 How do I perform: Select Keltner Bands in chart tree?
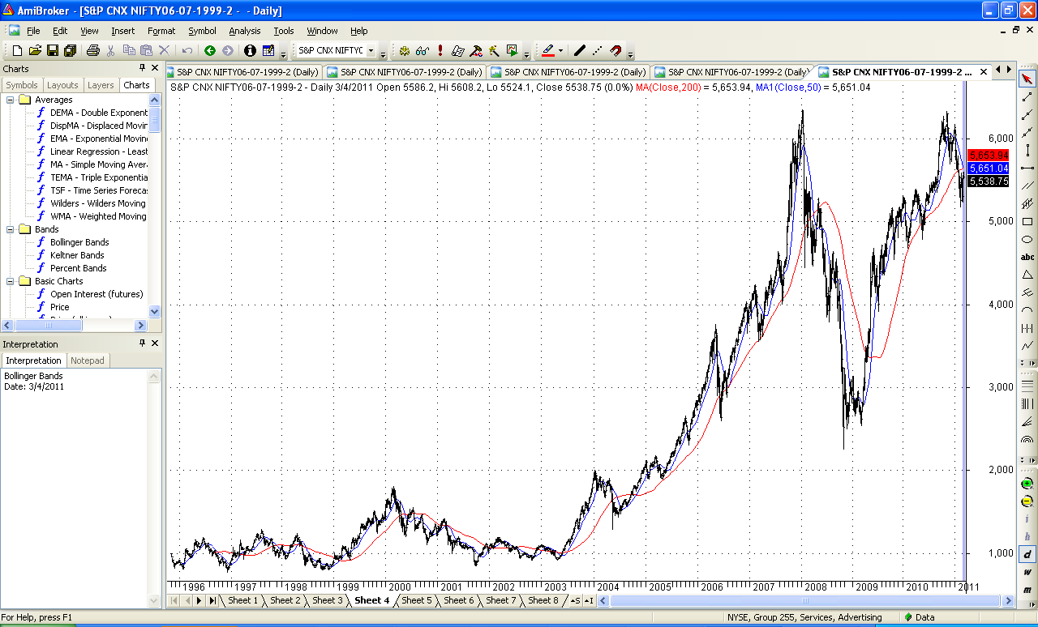point(77,255)
